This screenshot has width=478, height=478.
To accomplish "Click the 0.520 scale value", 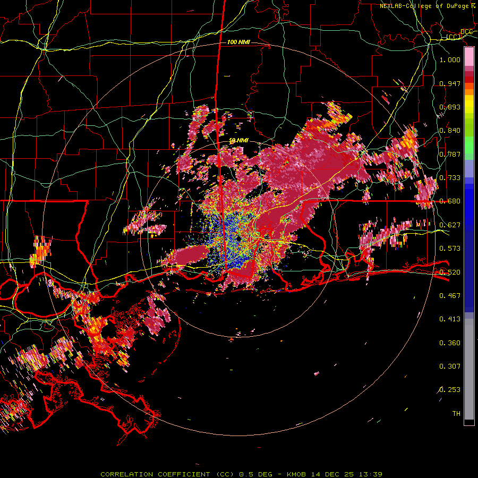I will 450,272.
